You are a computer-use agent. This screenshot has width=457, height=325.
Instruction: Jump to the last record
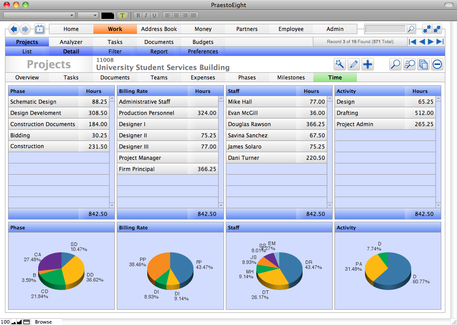click(x=440, y=42)
